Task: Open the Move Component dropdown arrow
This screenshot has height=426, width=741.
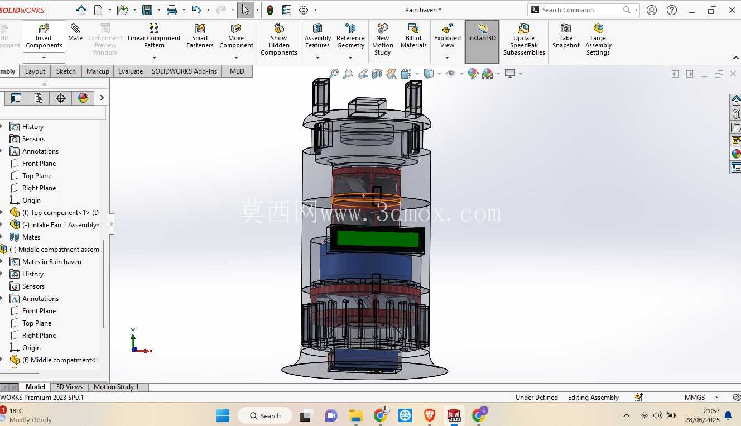Action: point(236,58)
